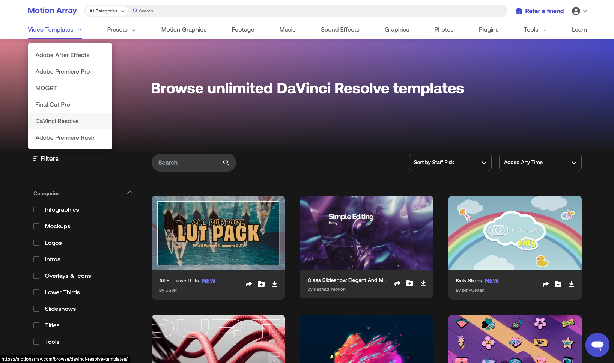Viewport: 614px width, 363px height.
Task: Open the Simple Editing slideshow thumbnail
Action: pos(367,233)
